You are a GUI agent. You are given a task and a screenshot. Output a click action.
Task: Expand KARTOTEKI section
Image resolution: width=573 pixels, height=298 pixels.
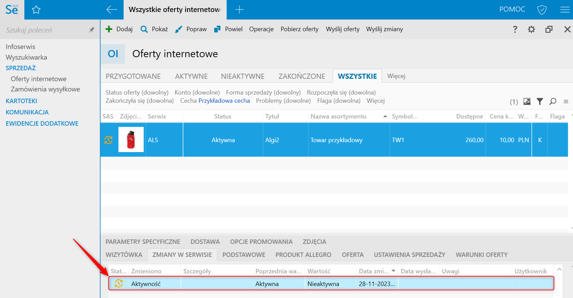(x=21, y=101)
